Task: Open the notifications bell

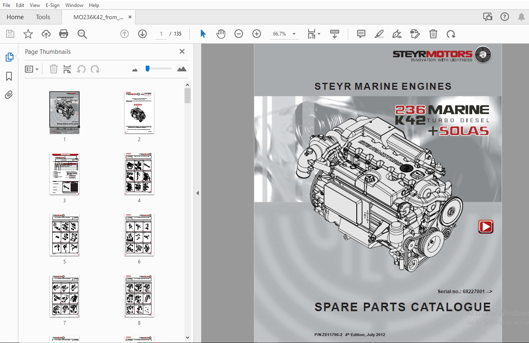Action: [521, 17]
